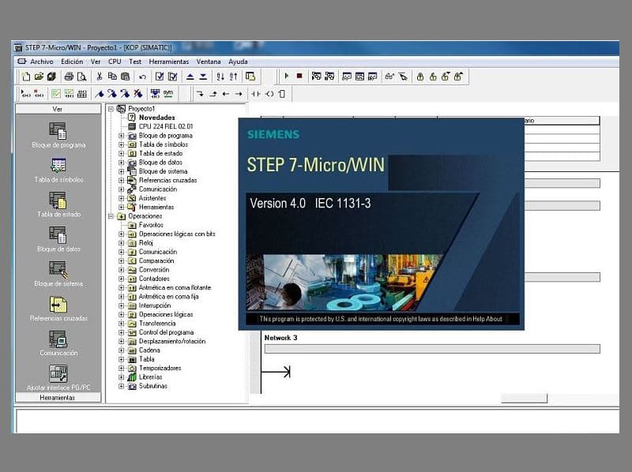Collapse the Operaciones tree node
Screen dimensions: 632x472
click(111, 216)
